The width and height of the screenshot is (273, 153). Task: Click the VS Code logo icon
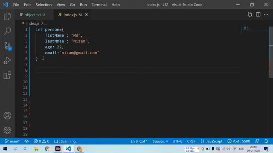click(6, 5)
